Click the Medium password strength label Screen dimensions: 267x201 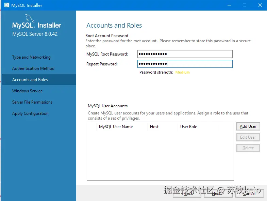[x=182, y=72]
